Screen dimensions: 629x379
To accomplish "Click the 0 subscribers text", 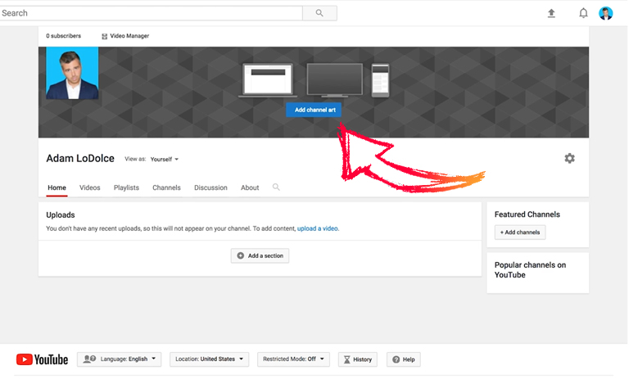I will (63, 36).
